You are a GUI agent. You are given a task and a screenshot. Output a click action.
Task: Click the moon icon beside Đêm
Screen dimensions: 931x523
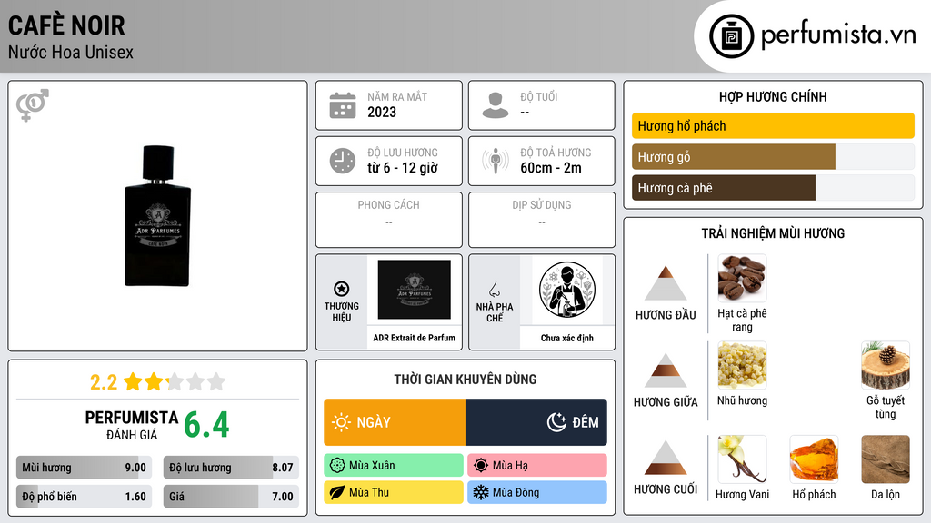point(556,422)
